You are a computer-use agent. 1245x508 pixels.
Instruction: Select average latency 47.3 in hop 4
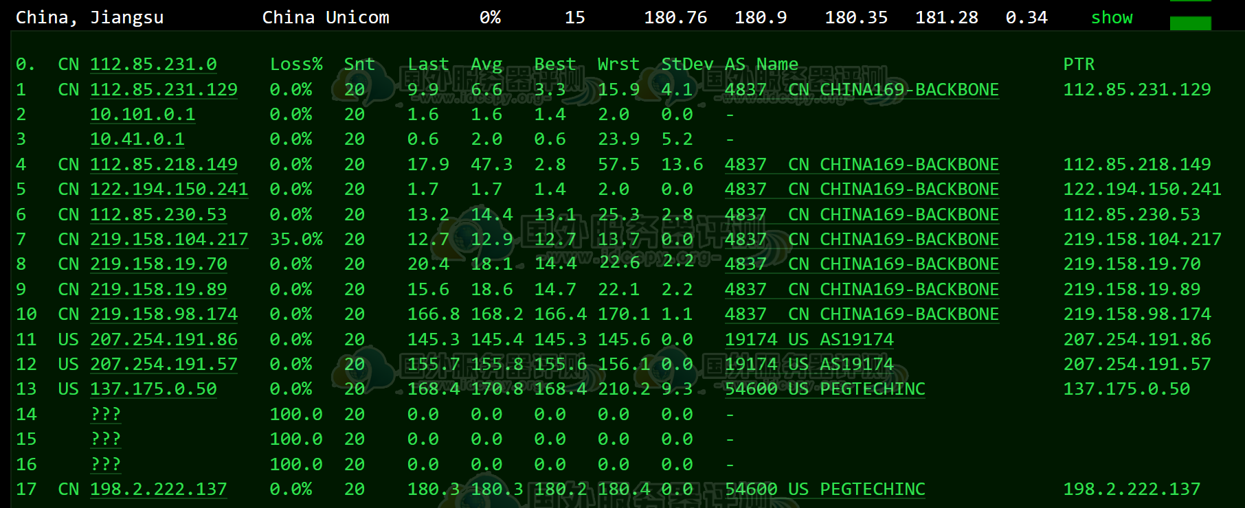pos(491,165)
